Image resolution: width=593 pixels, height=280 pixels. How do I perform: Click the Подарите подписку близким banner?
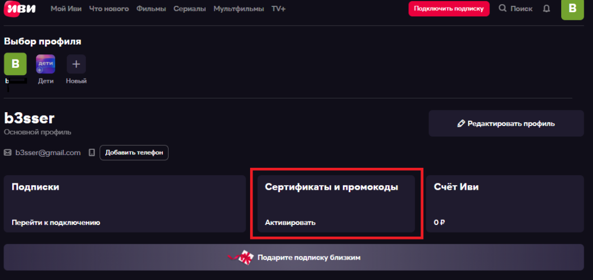click(x=294, y=257)
